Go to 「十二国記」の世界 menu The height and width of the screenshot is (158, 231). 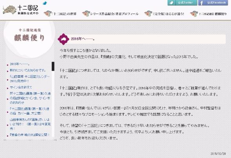tap(65, 14)
